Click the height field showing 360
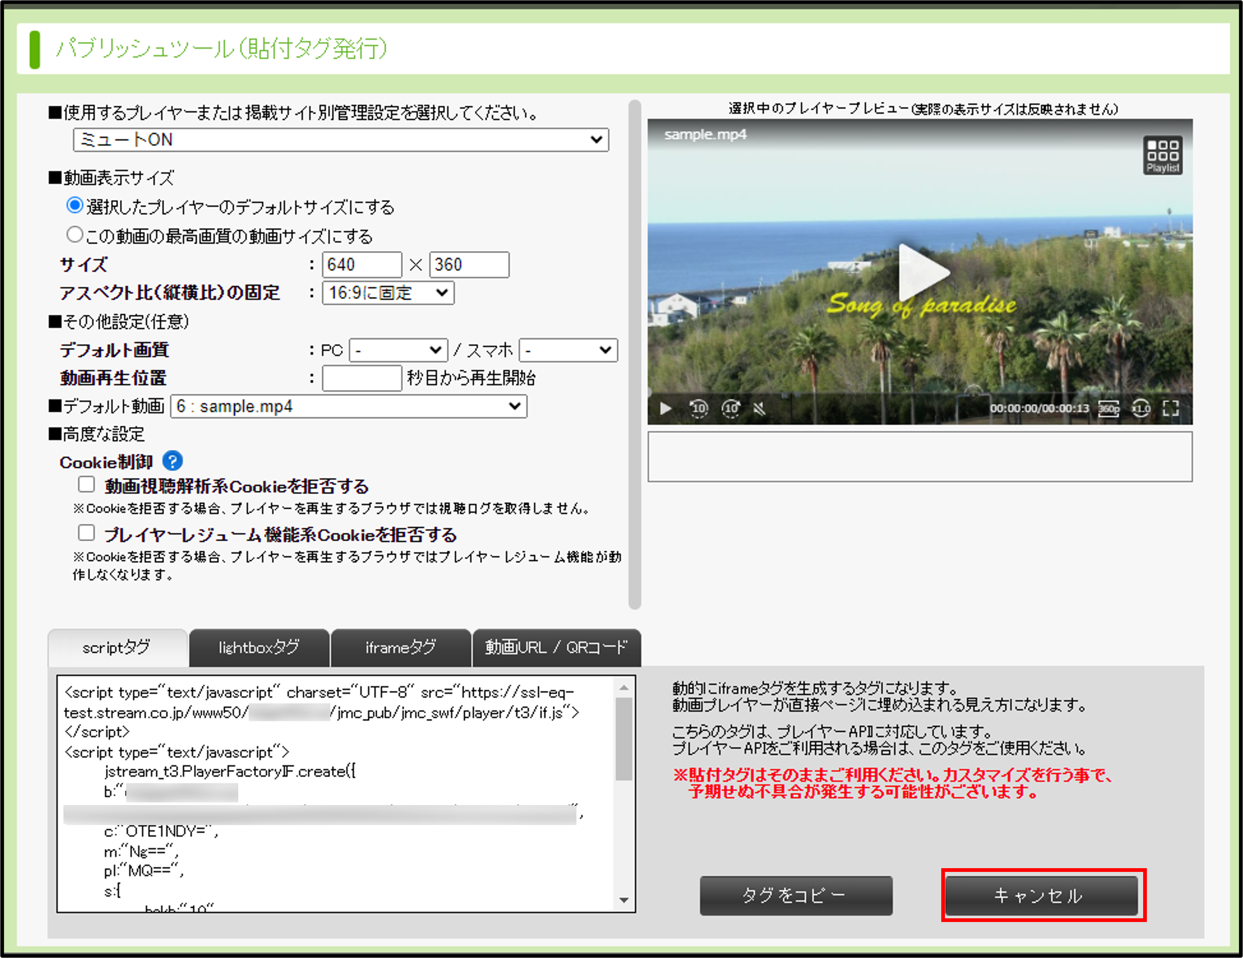 click(469, 265)
